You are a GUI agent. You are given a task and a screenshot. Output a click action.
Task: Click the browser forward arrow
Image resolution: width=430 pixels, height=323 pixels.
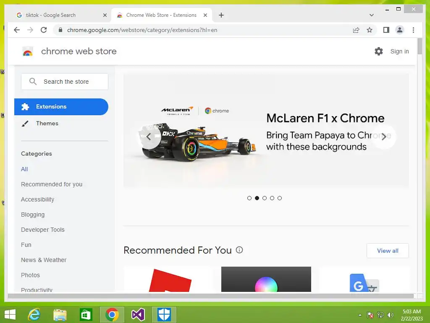click(30, 30)
